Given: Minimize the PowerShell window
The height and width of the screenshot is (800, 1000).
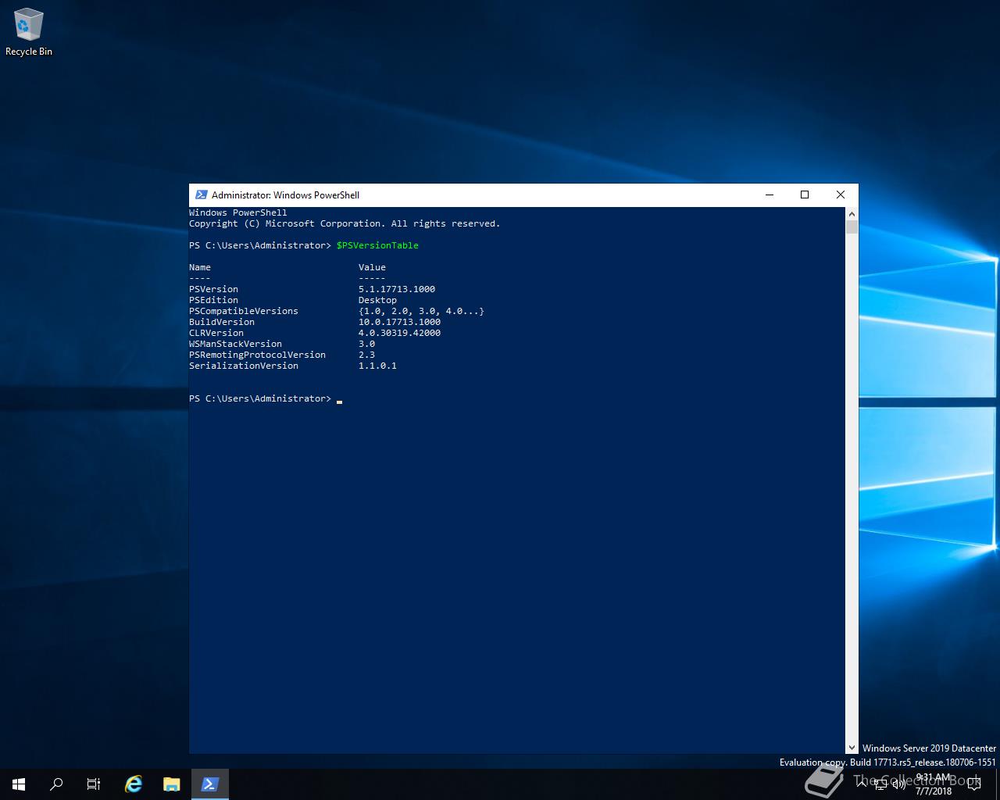Looking at the screenshot, I should tap(770, 195).
